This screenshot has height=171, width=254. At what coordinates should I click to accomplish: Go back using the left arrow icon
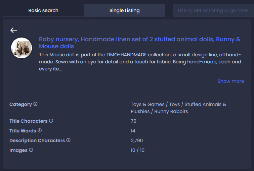pyautogui.click(x=13, y=30)
